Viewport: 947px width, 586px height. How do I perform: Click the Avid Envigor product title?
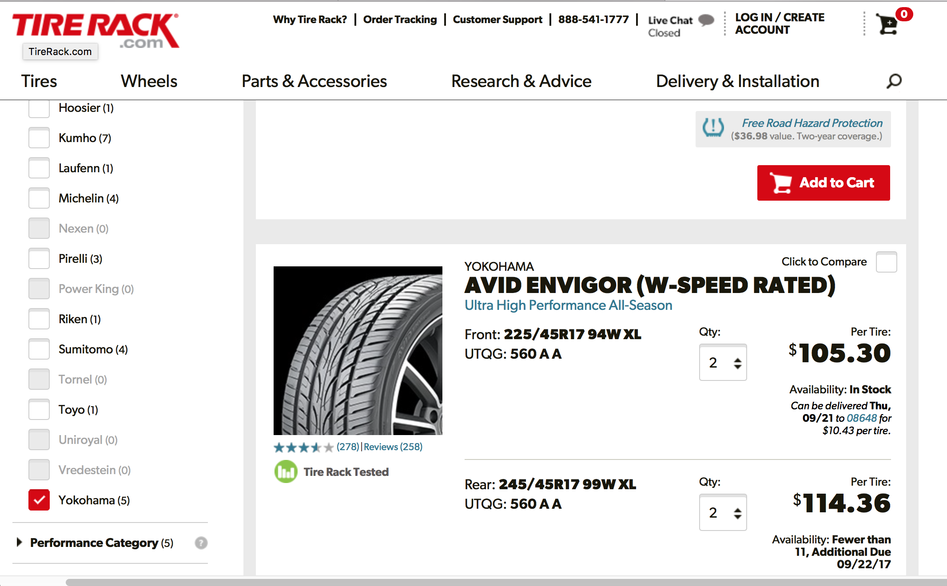point(650,285)
